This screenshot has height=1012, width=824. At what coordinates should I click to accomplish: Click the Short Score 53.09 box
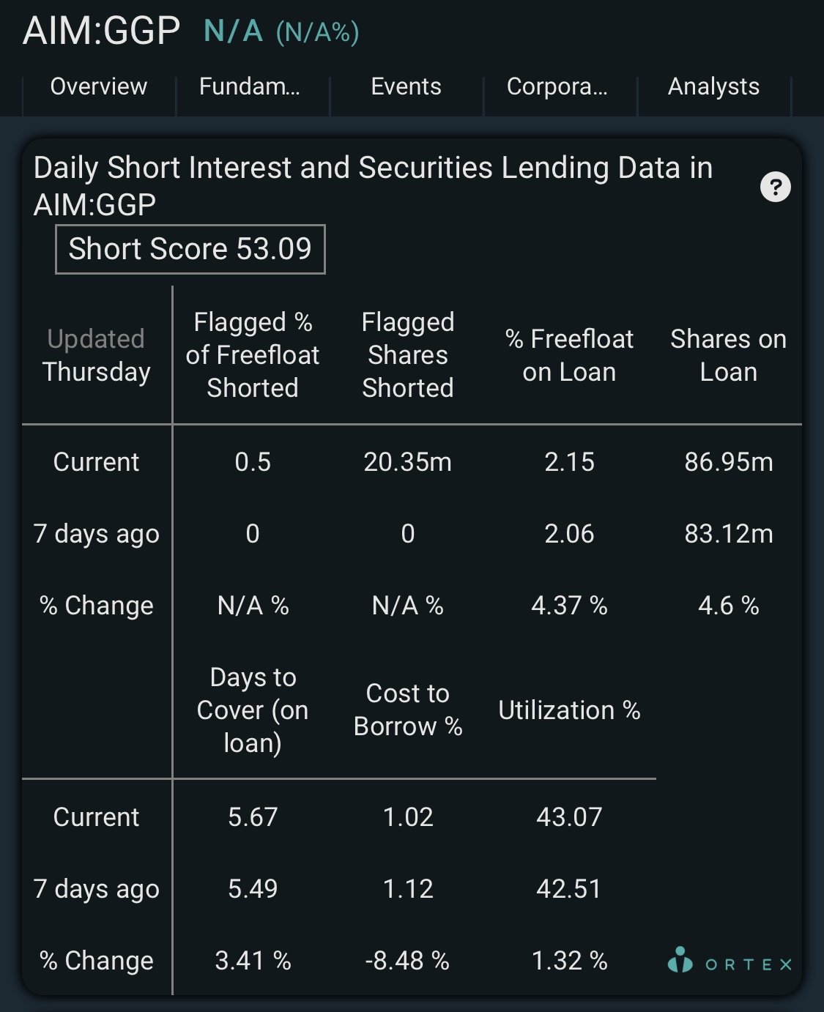click(190, 249)
